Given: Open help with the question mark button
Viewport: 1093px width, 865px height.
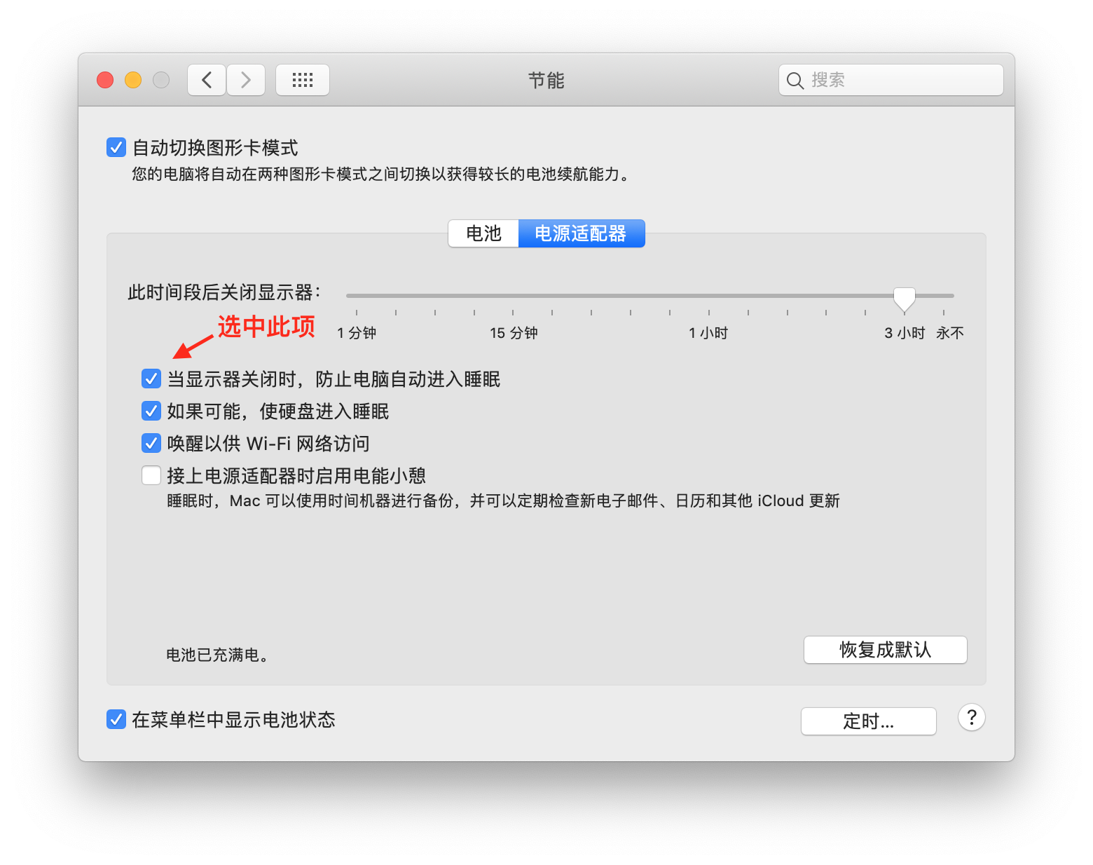Looking at the screenshot, I should tap(972, 717).
